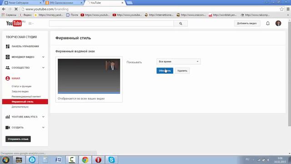Image resolution: width=291 pixels, height=164 pixels.
Task: Click the Channel icon in sidebar
Action: (8, 78)
